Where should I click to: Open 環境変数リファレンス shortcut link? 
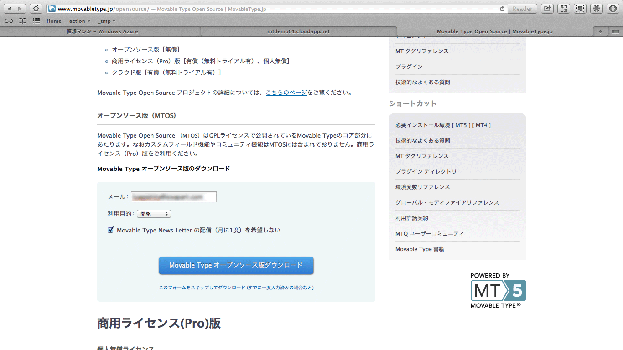[x=423, y=187]
